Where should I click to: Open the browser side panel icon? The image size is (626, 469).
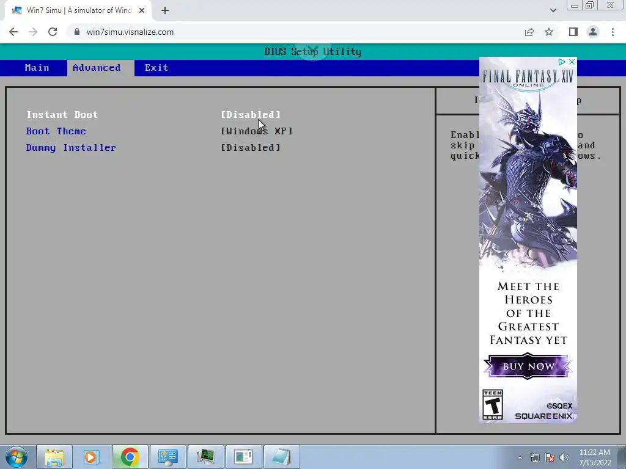point(573,32)
